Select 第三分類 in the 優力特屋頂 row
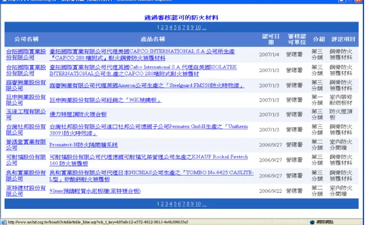This screenshot has height=225, width=366. pos(317,114)
